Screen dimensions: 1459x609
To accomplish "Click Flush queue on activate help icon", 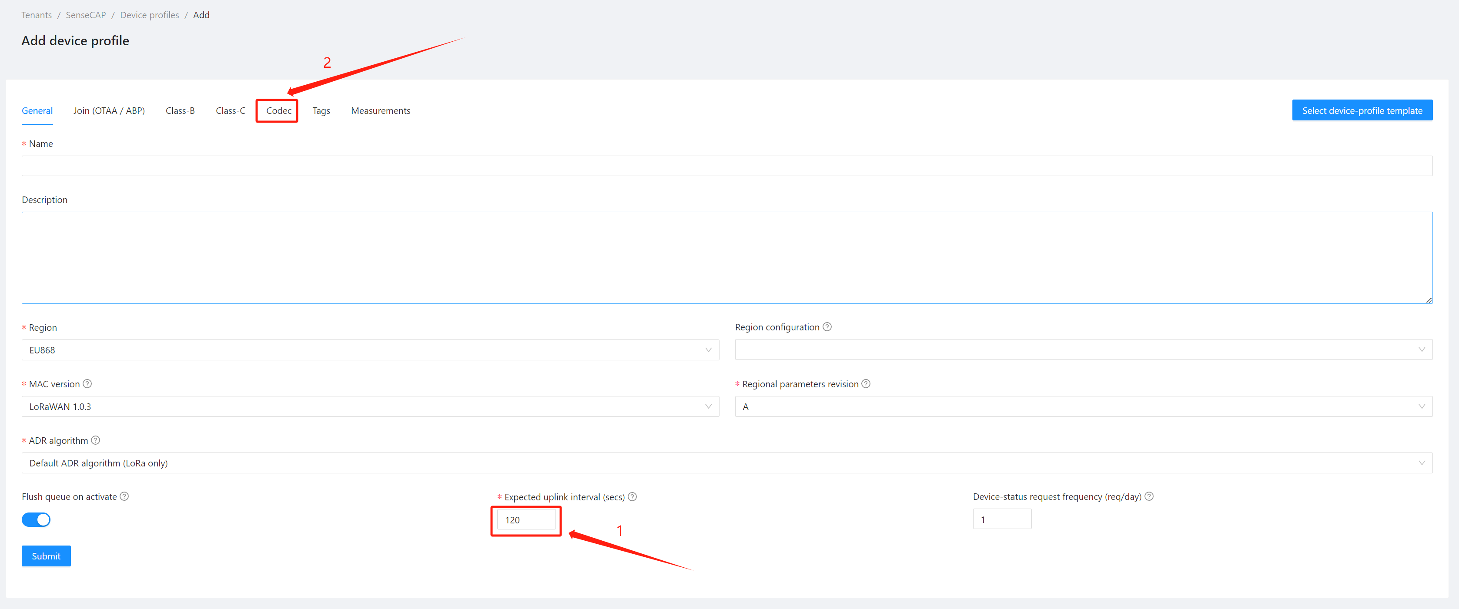I will tap(124, 496).
